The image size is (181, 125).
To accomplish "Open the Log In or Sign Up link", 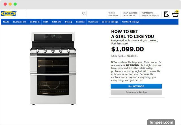I will [x=150, y=15].
